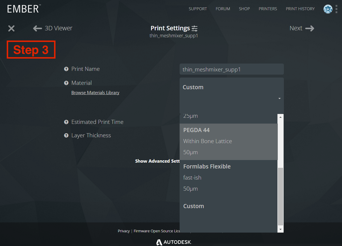Select the PEGDA 44 material option
Viewport: 342px width, 246px height.
tap(229, 142)
